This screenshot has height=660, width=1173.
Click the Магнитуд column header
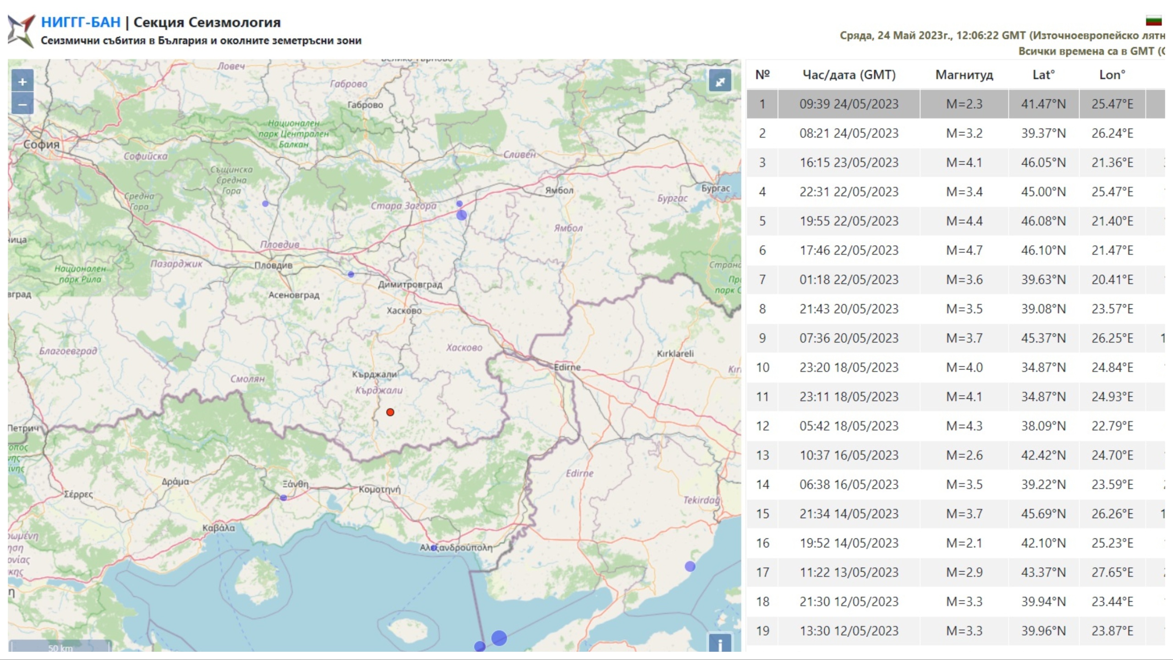(x=964, y=75)
